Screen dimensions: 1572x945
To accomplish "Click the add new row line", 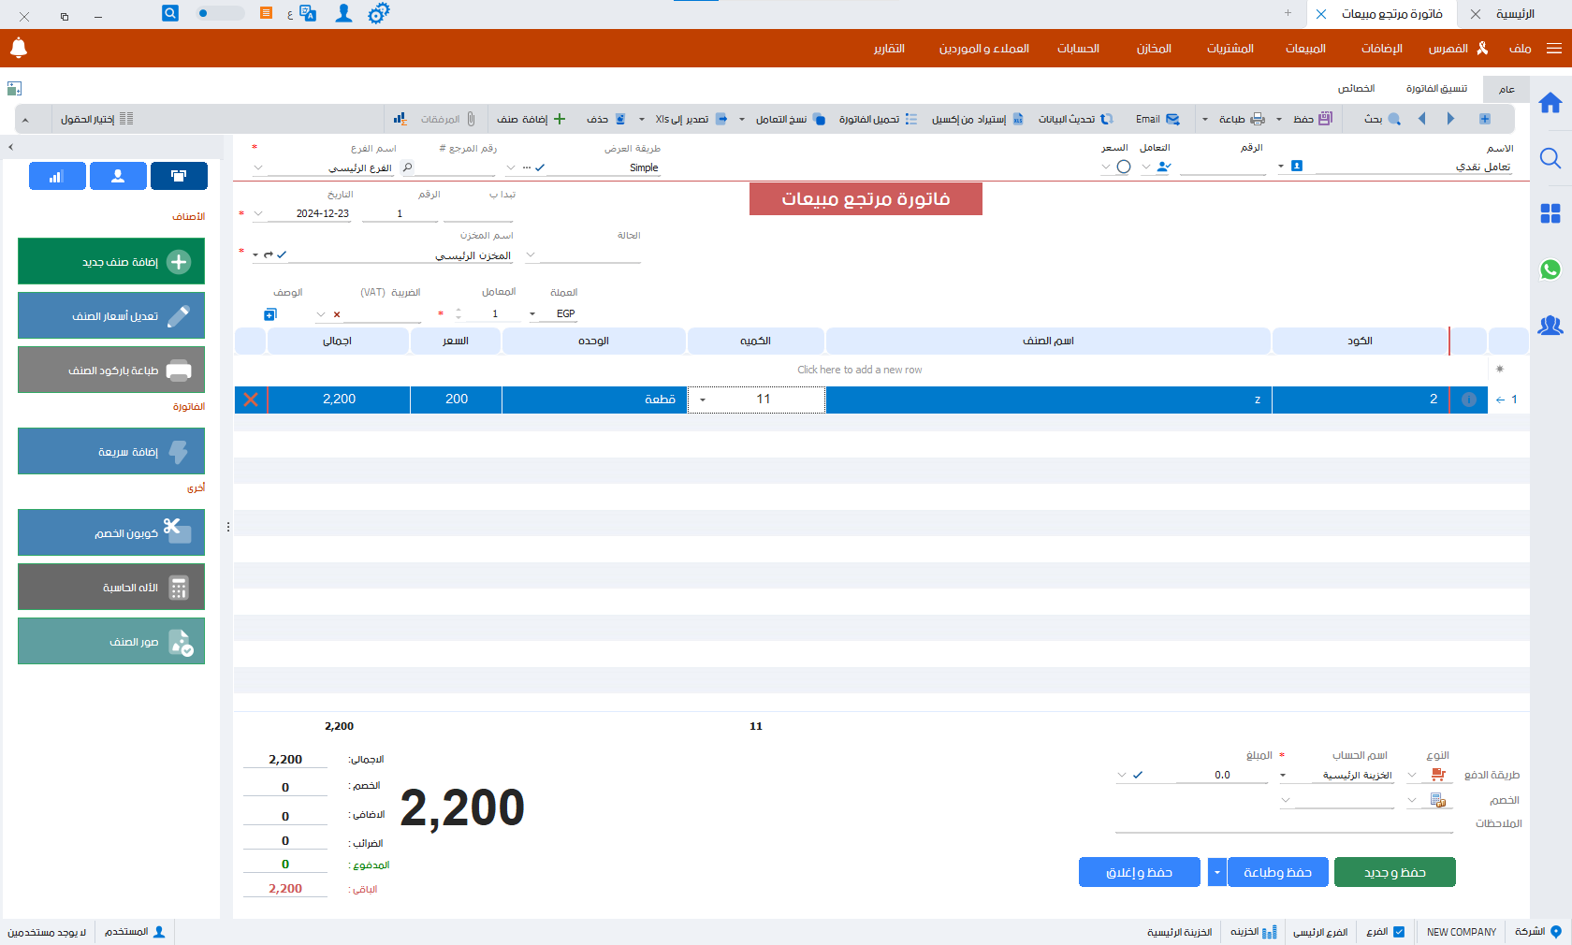I will 859,371.
